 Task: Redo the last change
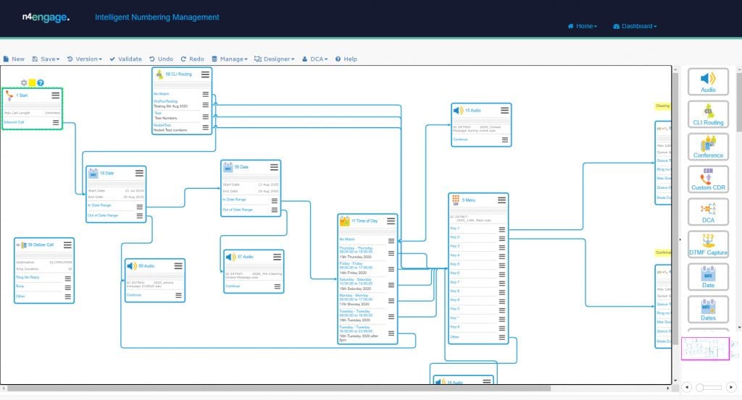(192, 59)
